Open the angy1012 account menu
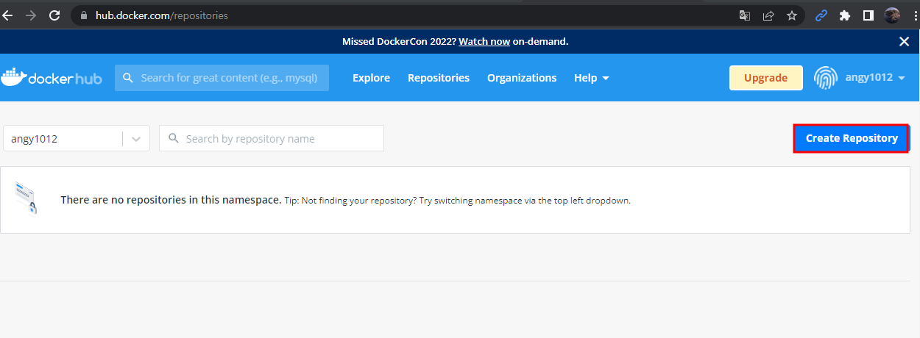 click(874, 78)
